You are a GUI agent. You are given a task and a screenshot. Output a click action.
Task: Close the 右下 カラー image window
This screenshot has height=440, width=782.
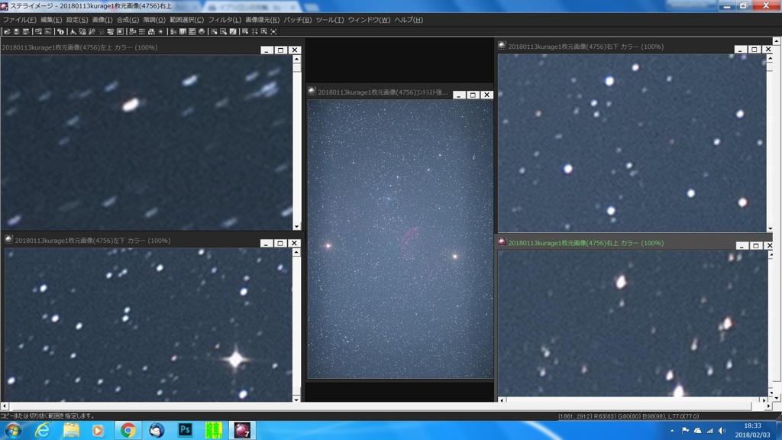(x=768, y=49)
